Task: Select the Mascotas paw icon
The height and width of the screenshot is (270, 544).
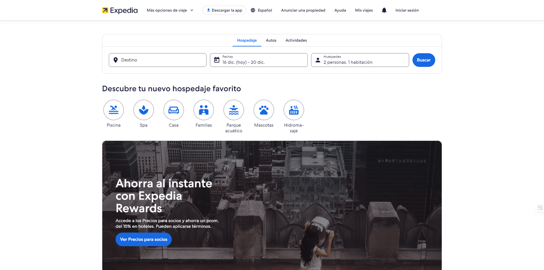Action: [264, 110]
